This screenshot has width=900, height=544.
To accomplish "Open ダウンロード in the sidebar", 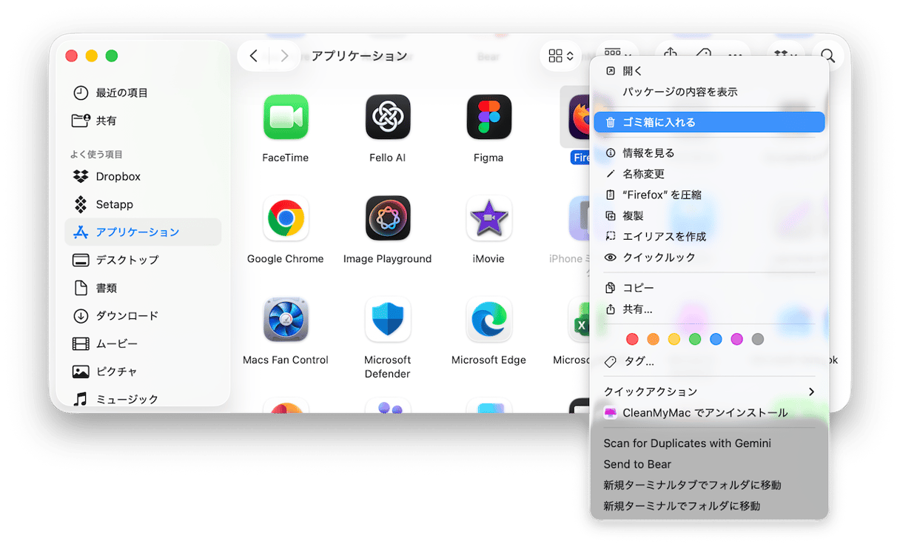I will point(143,315).
